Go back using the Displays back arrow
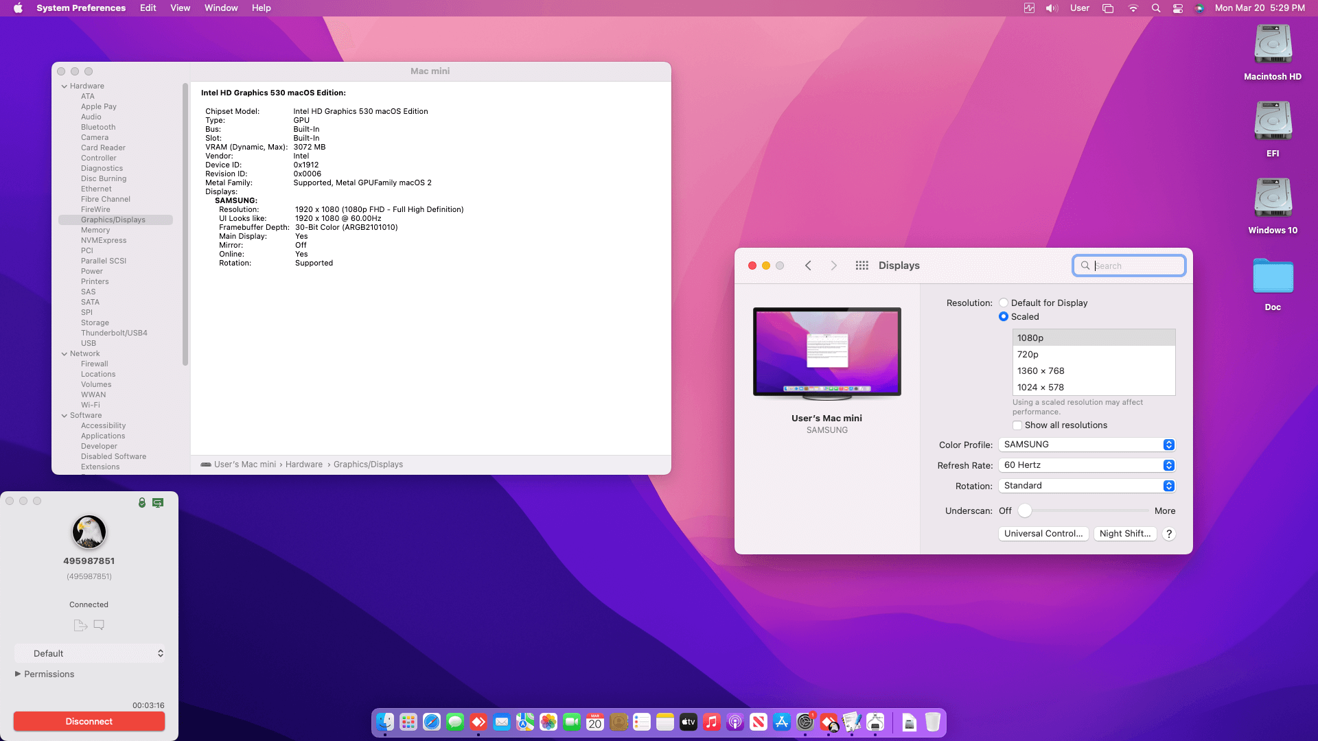Image resolution: width=1318 pixels, height=741 pixels. pos(808,266)
